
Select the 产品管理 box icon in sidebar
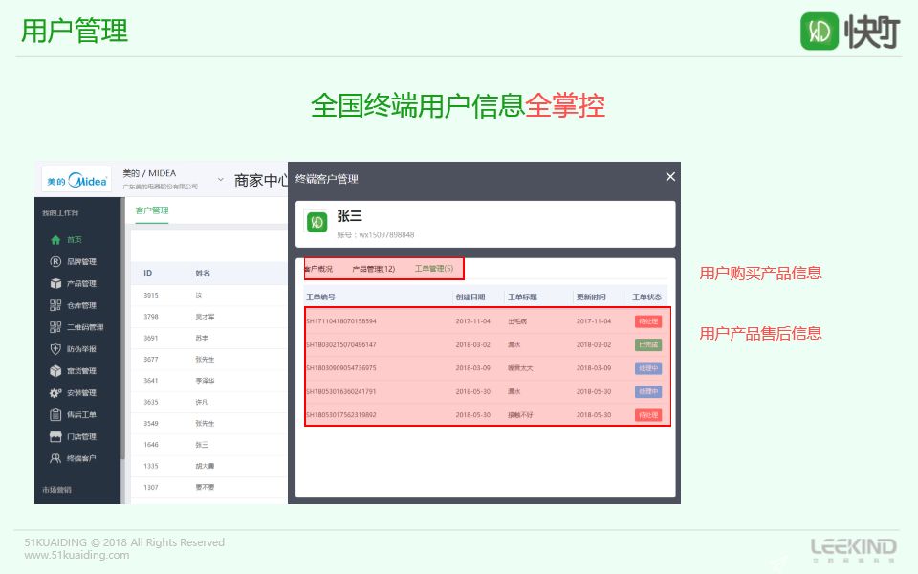point(55,284)
